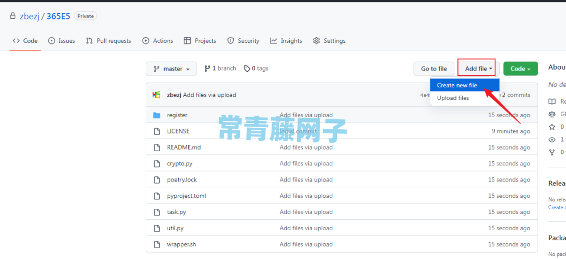Open the Security tab
Viewport: 566px width, 259px height.
[243, 41]
